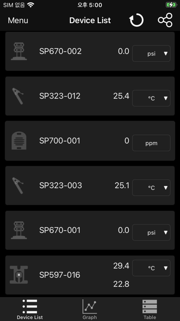
Task: Switch to the Table tab
Action: (149, 309)
